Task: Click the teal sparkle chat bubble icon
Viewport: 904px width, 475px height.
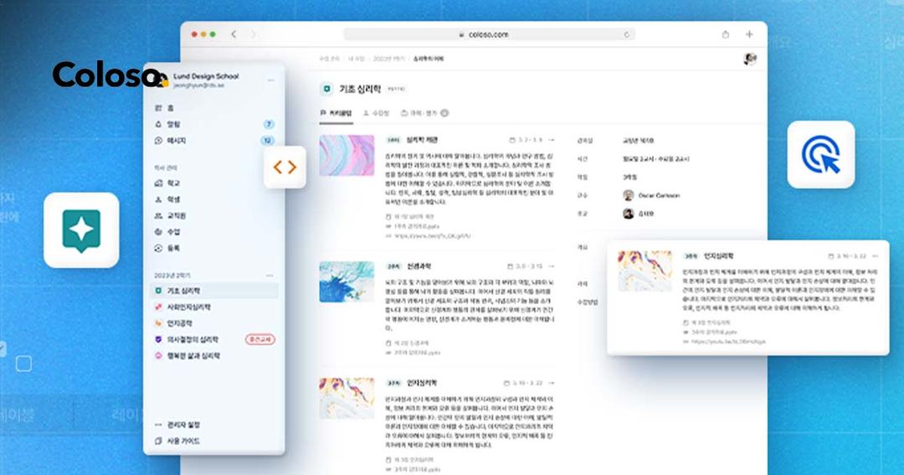Action: [x=81, y=230]
